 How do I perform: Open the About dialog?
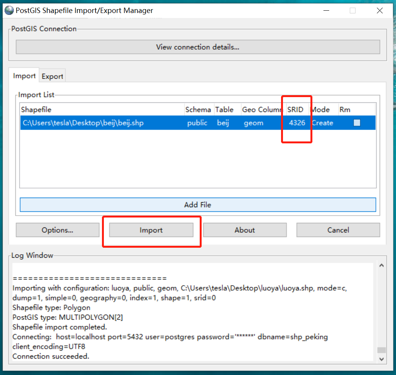(245, 230)
